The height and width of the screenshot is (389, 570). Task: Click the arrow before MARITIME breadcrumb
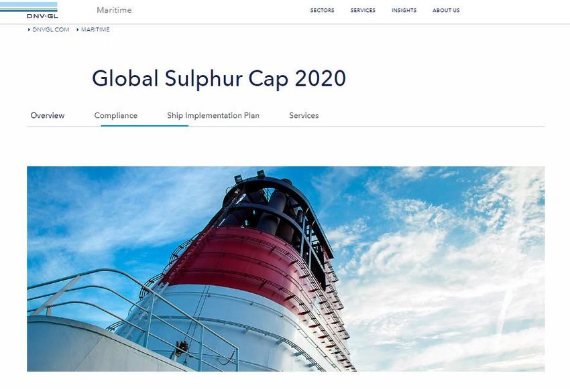point(78,29)
